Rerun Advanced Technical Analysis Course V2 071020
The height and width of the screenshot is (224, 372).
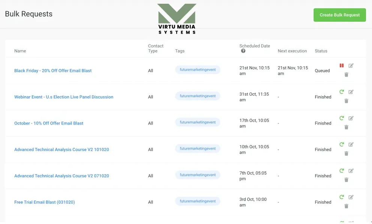[341, 171]
